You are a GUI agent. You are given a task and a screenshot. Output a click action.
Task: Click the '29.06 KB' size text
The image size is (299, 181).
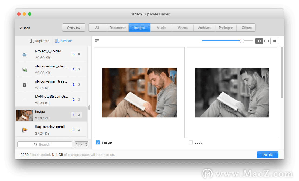point(42,73)
